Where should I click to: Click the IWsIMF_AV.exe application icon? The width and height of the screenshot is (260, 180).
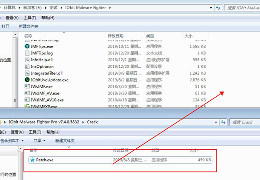(x=27, y=93)
